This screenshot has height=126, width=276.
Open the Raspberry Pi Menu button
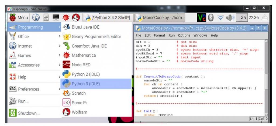pyautogui.click(x=19, y=18)
